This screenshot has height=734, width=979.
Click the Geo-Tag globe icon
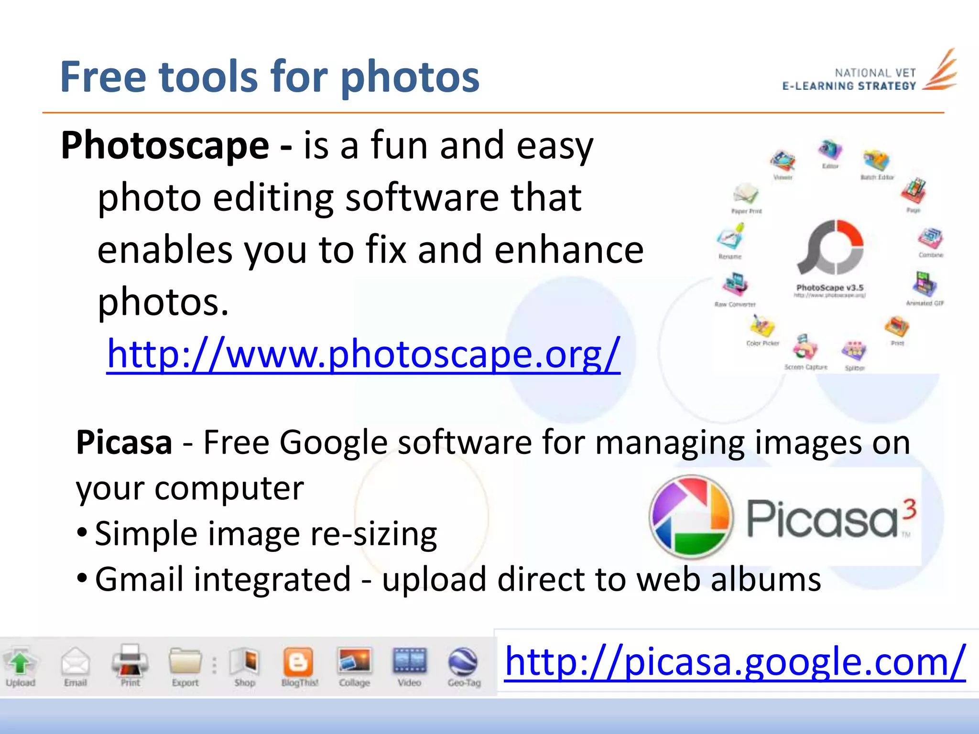tap(463, 662)
